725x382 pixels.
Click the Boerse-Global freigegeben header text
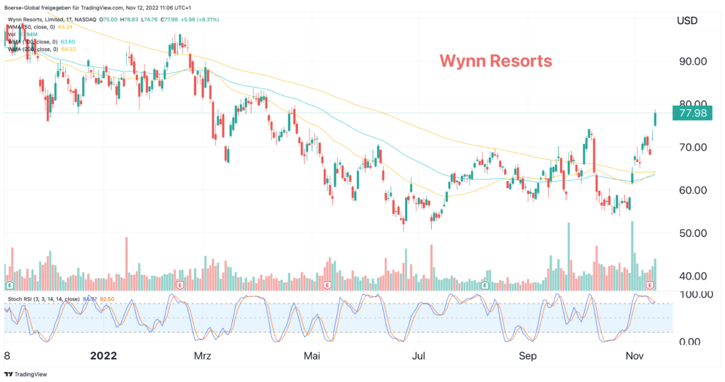[98, 8]
